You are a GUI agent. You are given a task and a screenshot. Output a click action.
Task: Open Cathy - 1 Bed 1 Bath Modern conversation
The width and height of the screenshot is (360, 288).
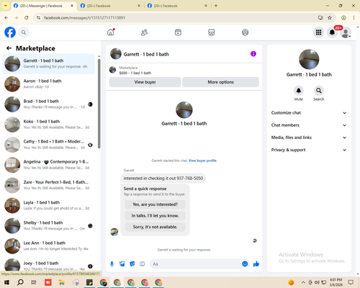click(x=49, y=145)
